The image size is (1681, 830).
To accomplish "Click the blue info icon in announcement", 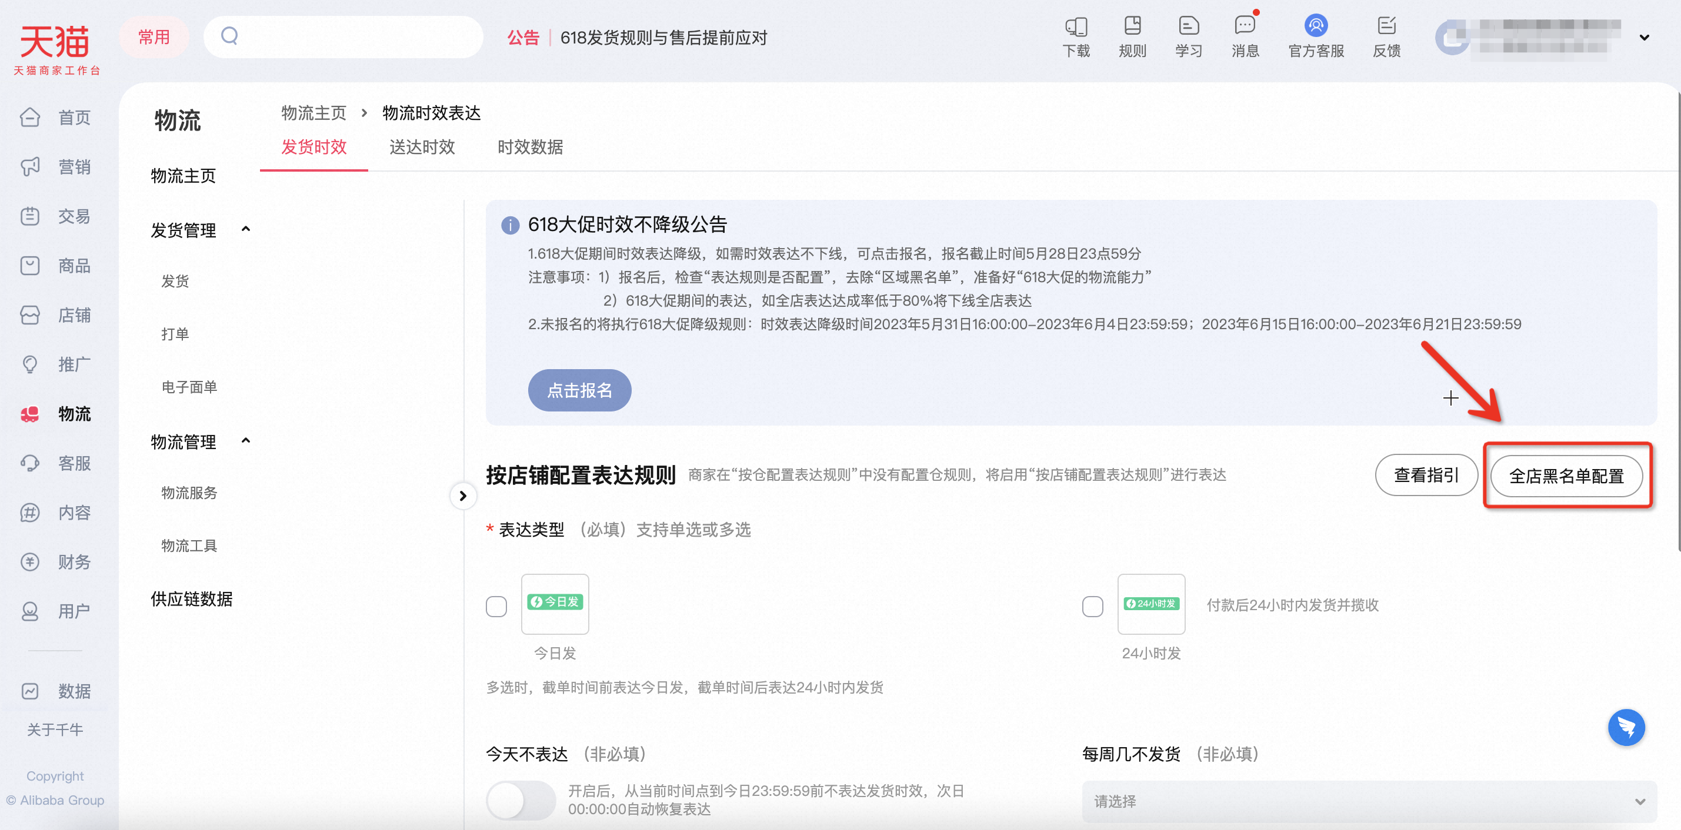I will pos(509,226).
